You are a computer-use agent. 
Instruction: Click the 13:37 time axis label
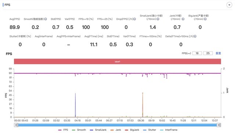[215, 120]
